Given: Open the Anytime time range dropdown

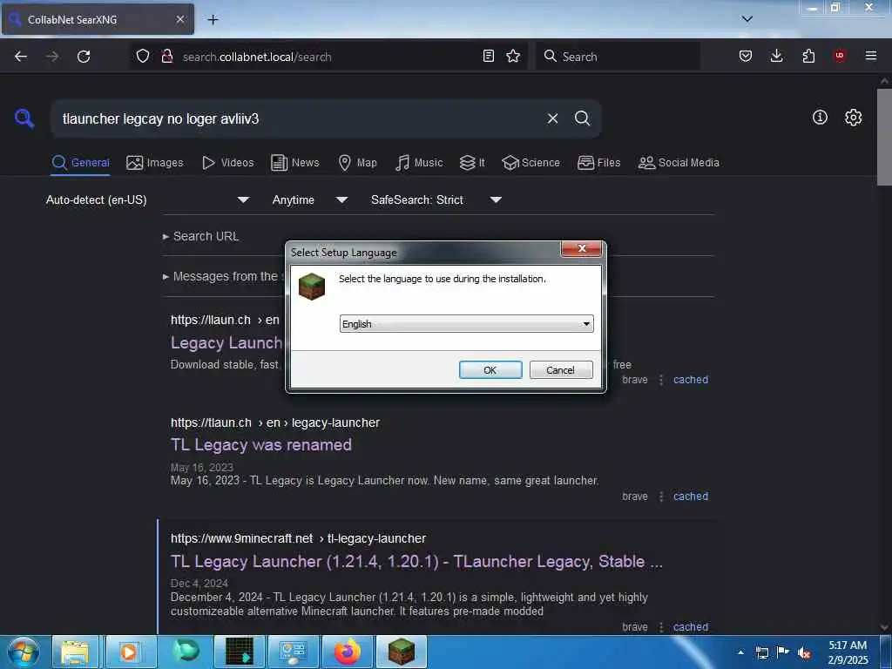Looking at the screenshot, I should [309, 199].
